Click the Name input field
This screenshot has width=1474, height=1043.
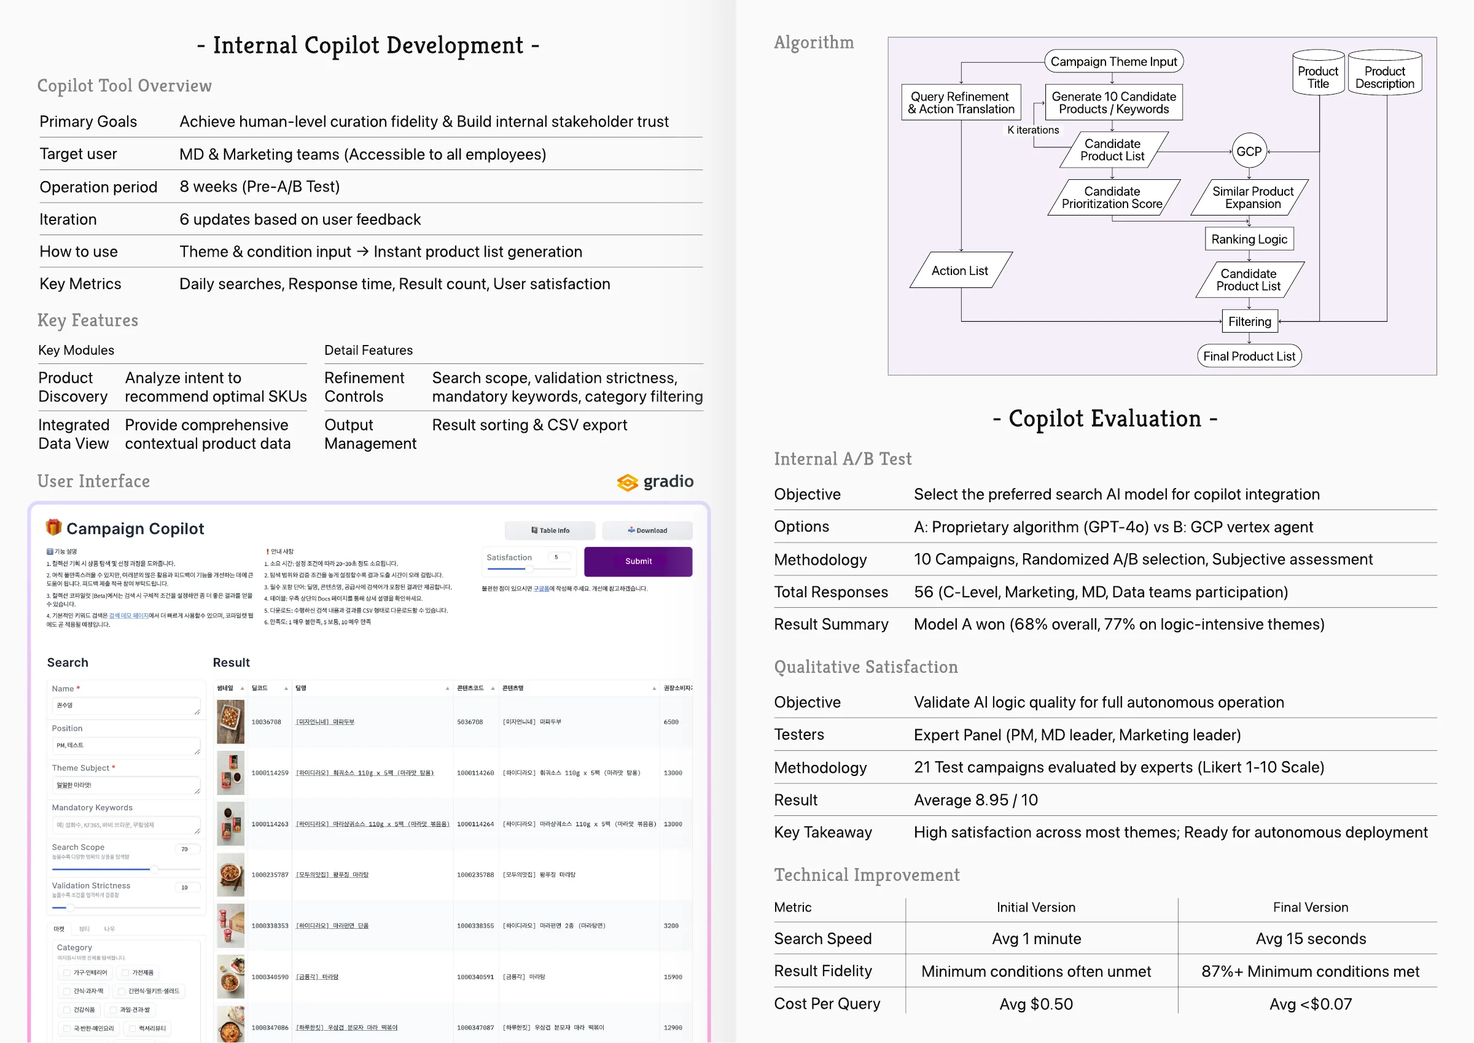tap(126, 706)
